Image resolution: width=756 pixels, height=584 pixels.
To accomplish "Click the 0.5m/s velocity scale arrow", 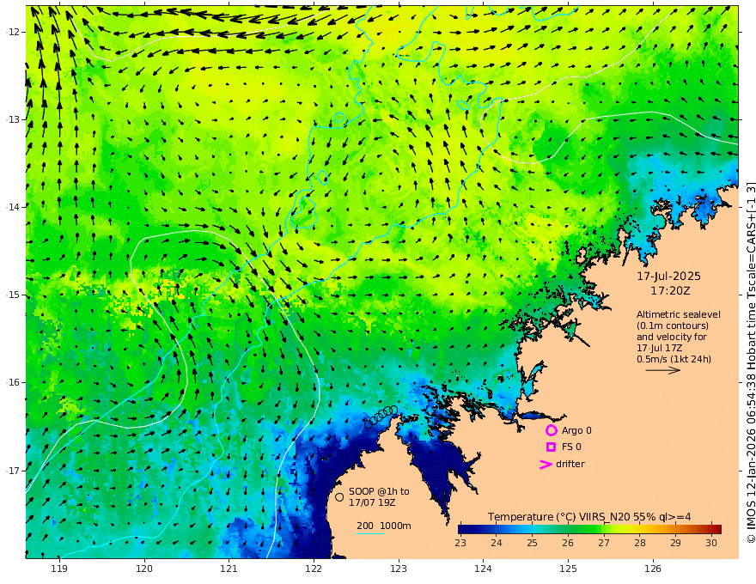I will tap(663, 370).
